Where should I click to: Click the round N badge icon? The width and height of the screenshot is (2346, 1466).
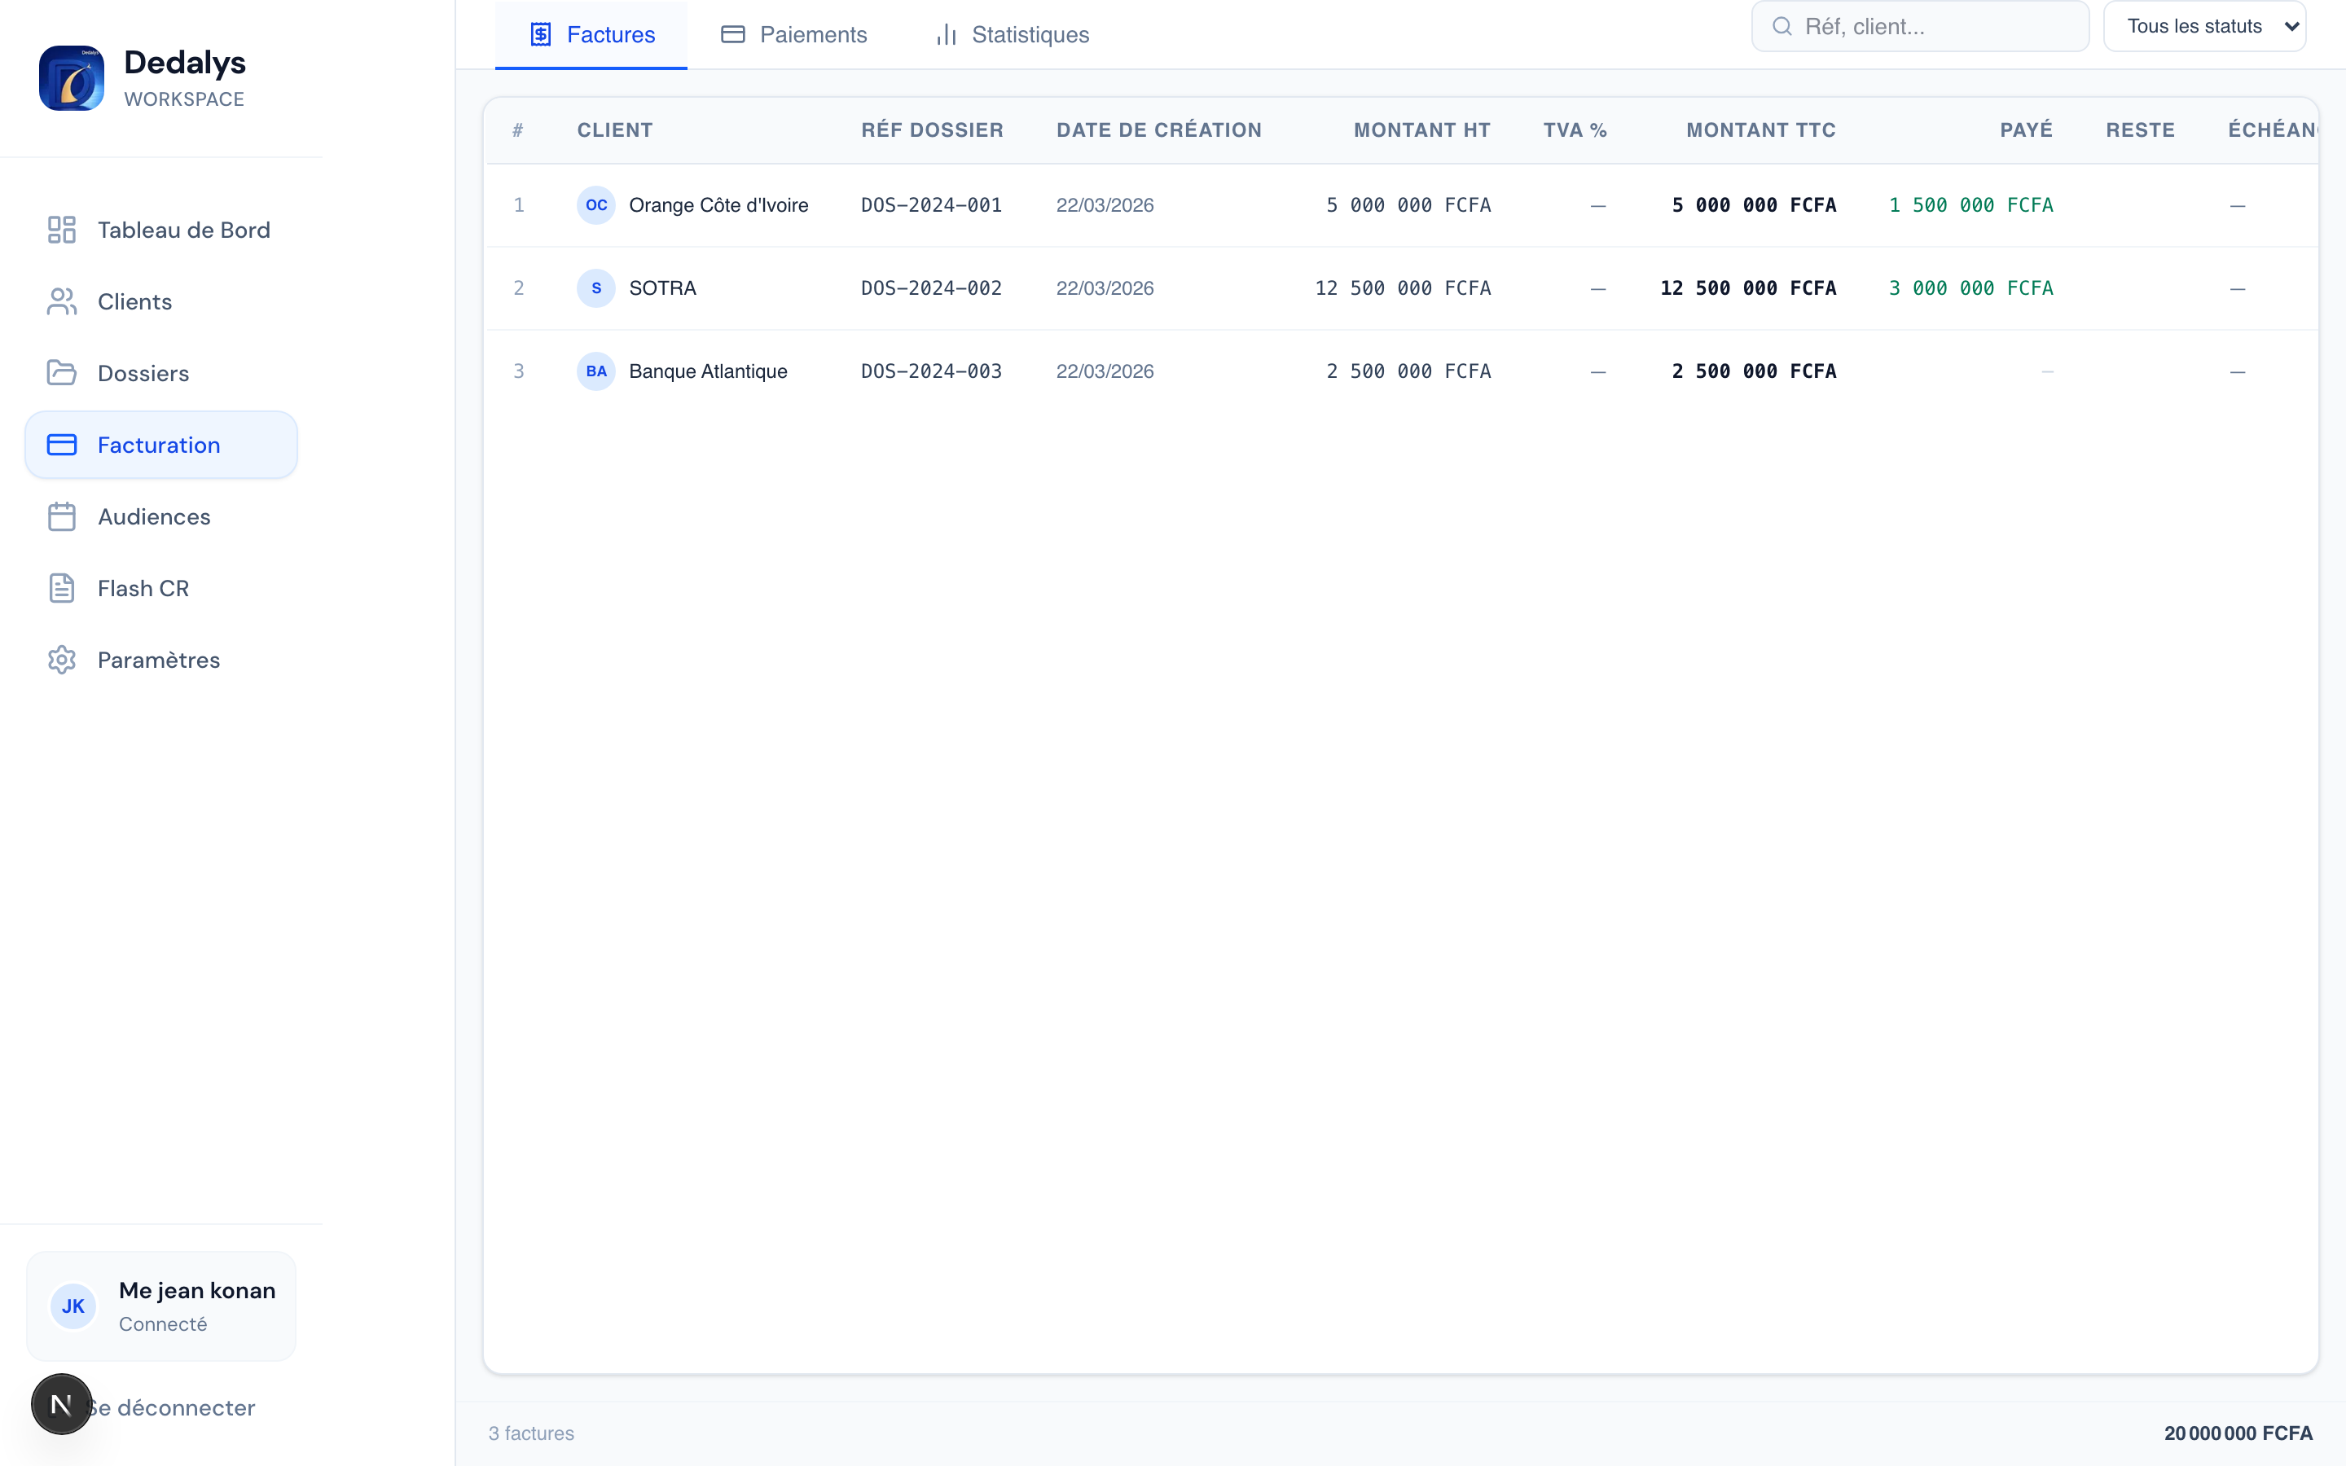[x=61, y=1404]
